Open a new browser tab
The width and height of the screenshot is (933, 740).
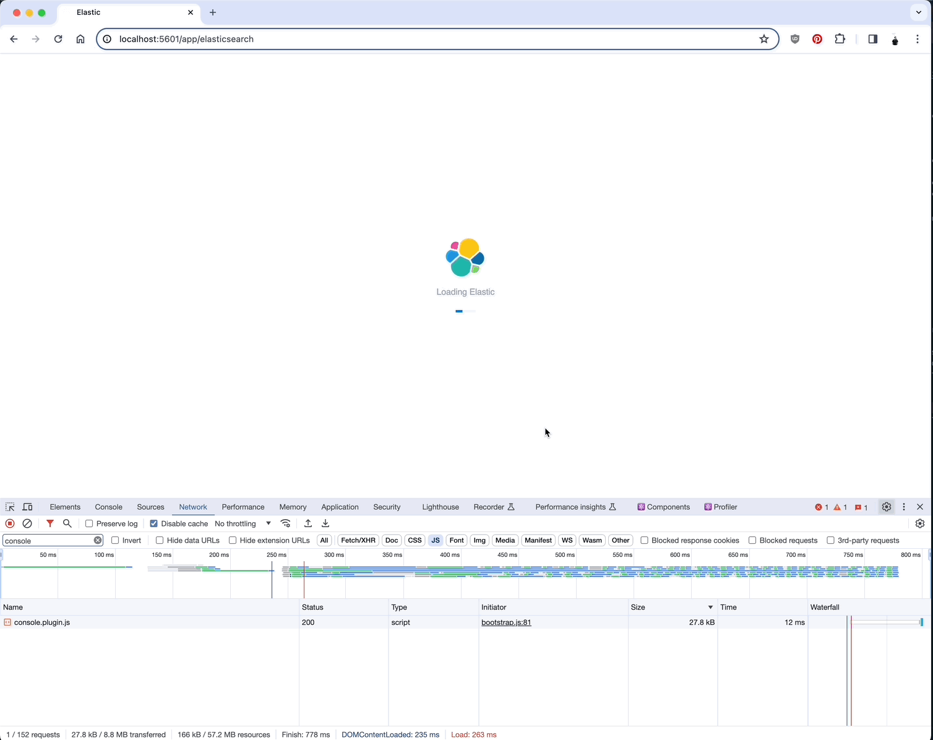[213, 12]
